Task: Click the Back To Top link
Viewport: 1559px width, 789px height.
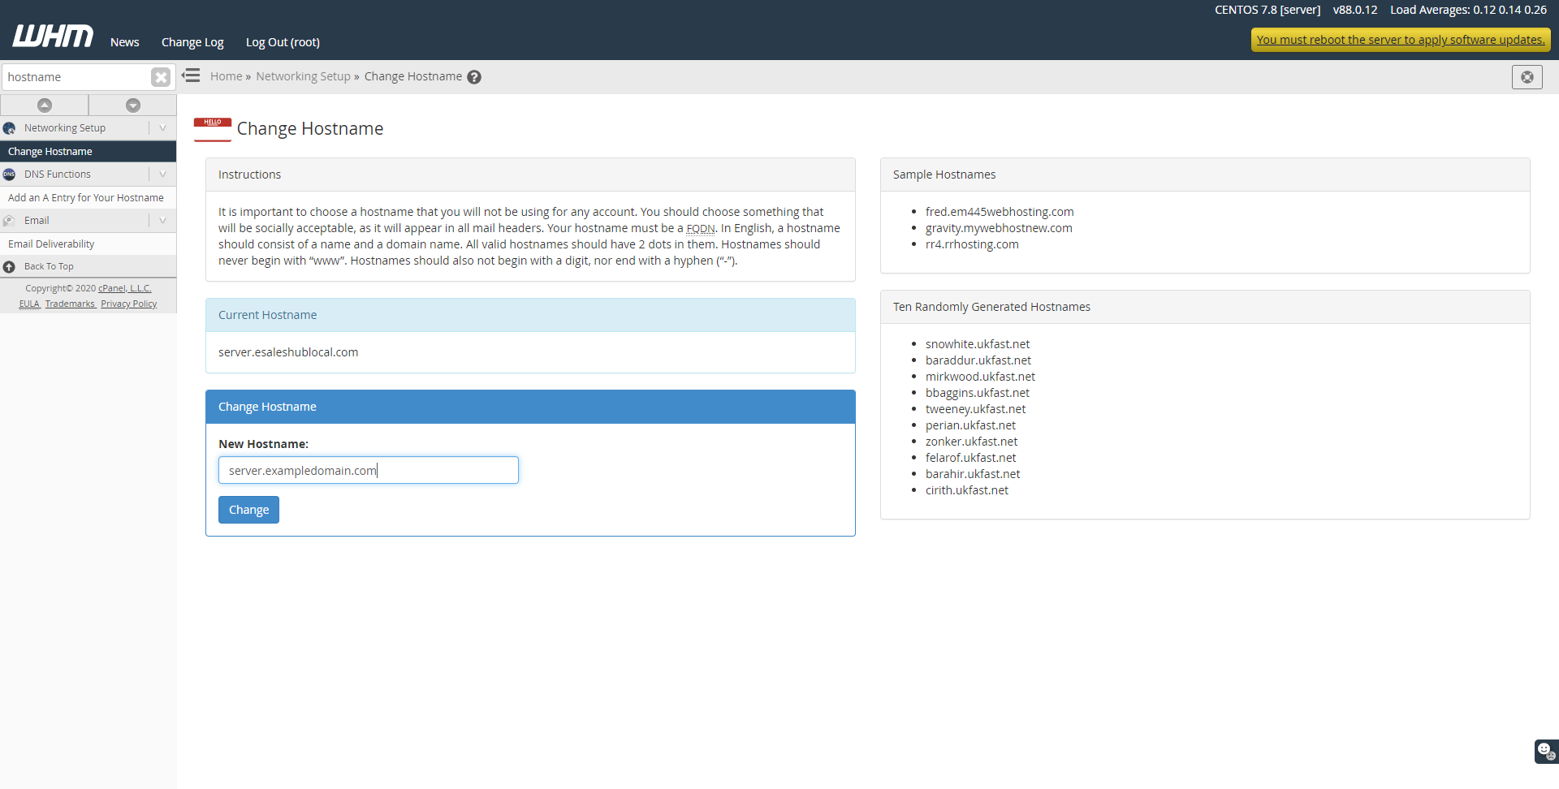Action: tap(49, 266)
